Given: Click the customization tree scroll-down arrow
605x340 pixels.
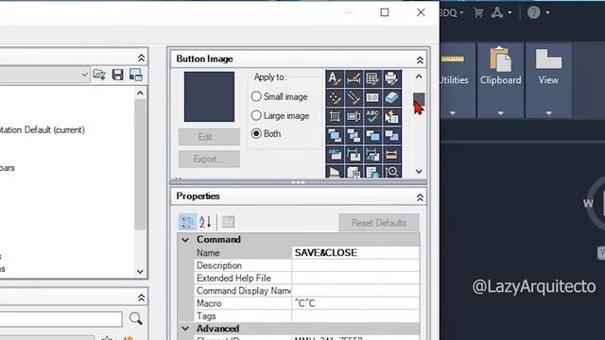Looking at the screenshot, I should (140, 271).
